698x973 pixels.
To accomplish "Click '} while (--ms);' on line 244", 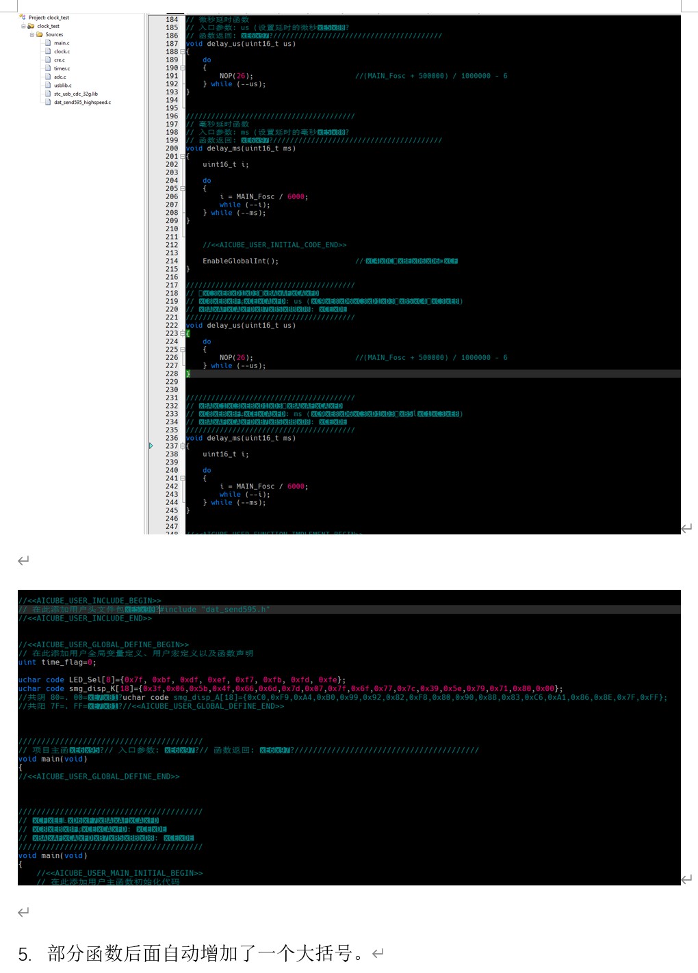I will click(234, 503).
